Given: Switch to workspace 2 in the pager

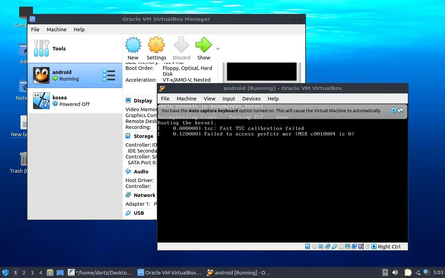Looking at the screenshot, I should click(x=24, y=273).
